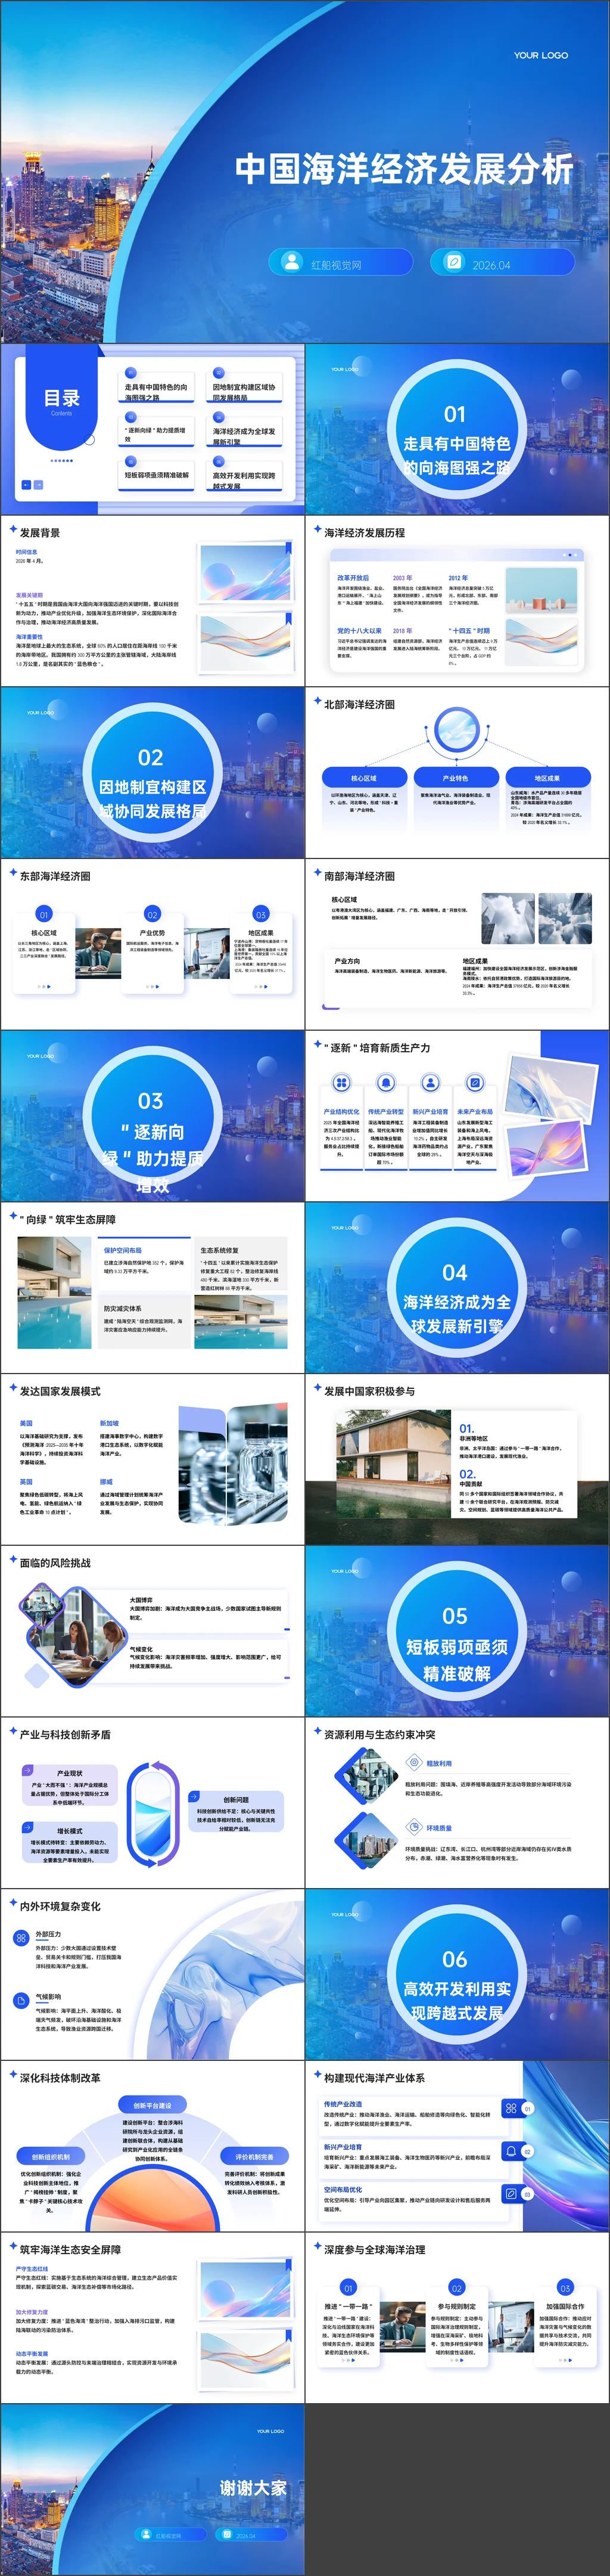The image size is (610, 2576).
Task: Open section slide 01 走具有中国特色的向海图强之路
Action: (x=457, y=430)
